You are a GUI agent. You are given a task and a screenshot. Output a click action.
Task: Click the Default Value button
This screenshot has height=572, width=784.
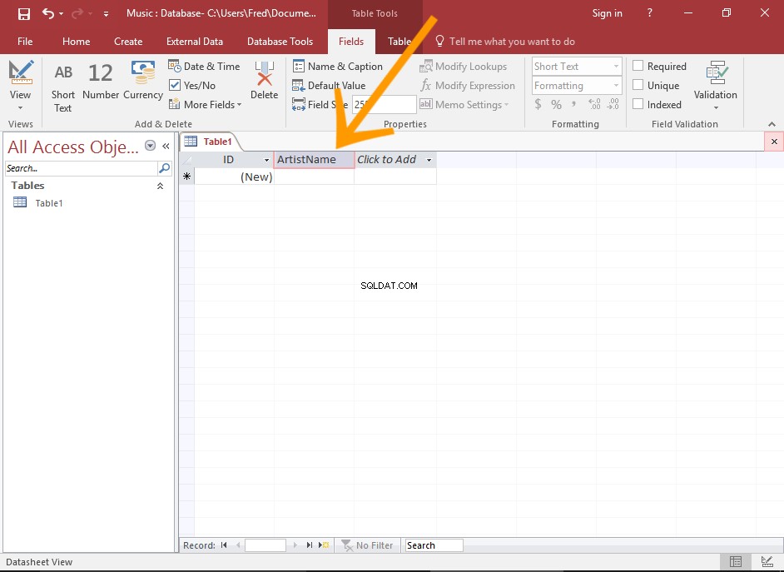[x=329, y=86]
